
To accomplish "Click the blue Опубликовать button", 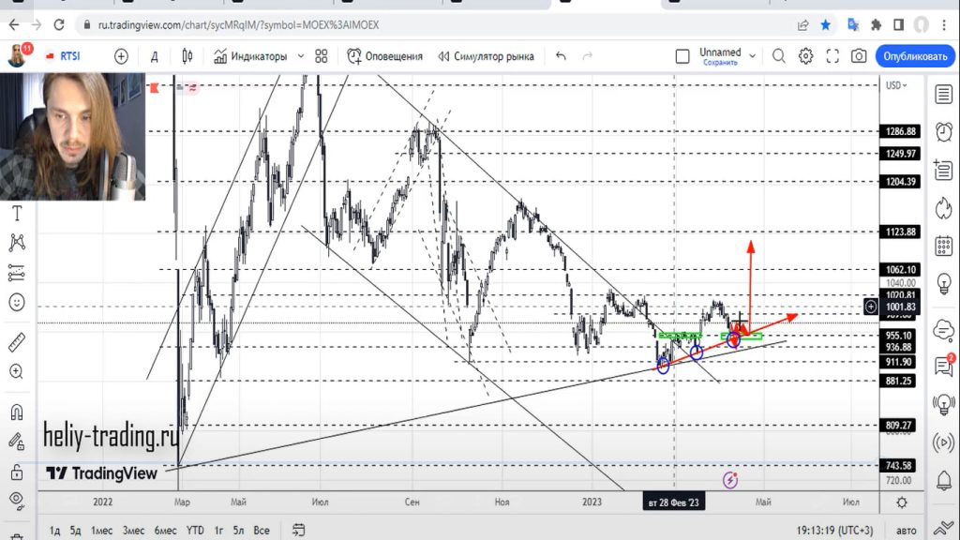I will click(914, 56).
